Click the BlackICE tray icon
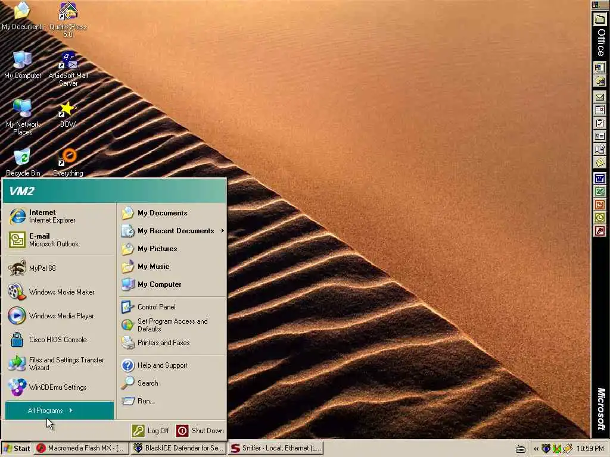Screen dimensions: 610x457 (x=546, y=449)
